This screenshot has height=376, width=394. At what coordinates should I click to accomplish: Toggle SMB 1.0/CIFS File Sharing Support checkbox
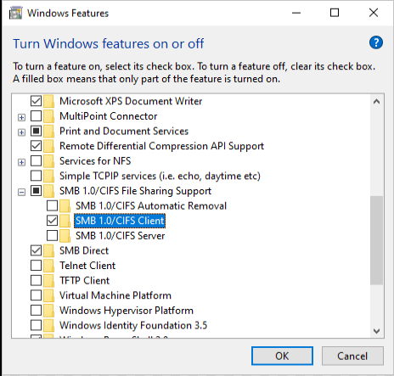click(36, 191)
